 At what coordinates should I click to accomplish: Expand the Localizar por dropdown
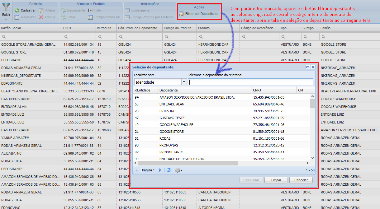[x=184, y=82]
